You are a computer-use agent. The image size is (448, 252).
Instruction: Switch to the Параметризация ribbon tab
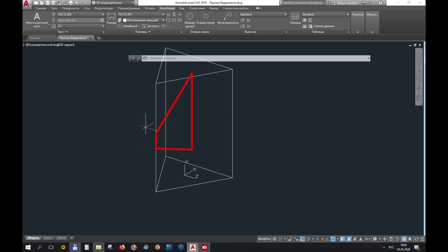[x=129, y=8]
